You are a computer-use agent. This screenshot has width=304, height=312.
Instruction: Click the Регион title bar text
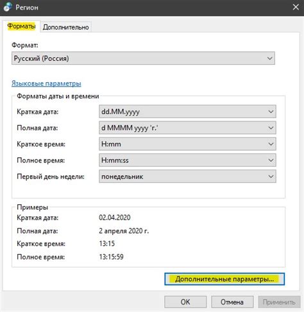tap(27, 8)
